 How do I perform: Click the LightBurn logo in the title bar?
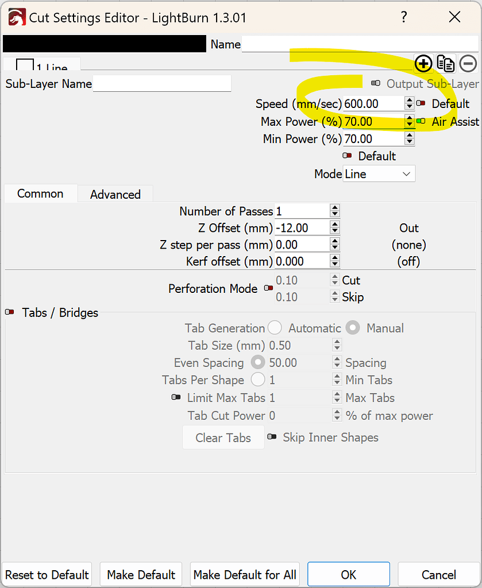click(x=17, y=17)
